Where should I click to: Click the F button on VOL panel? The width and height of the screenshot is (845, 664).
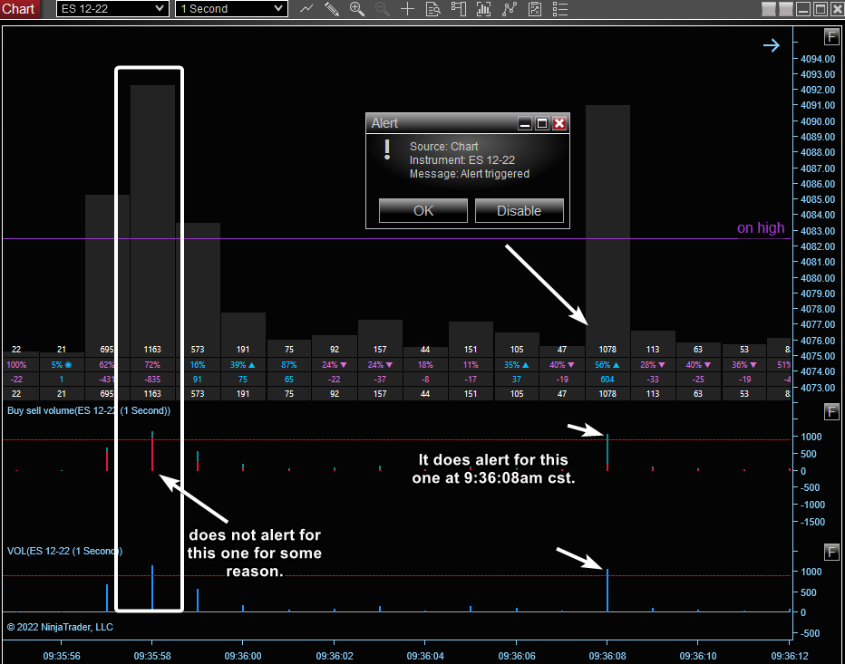point(831,552)
